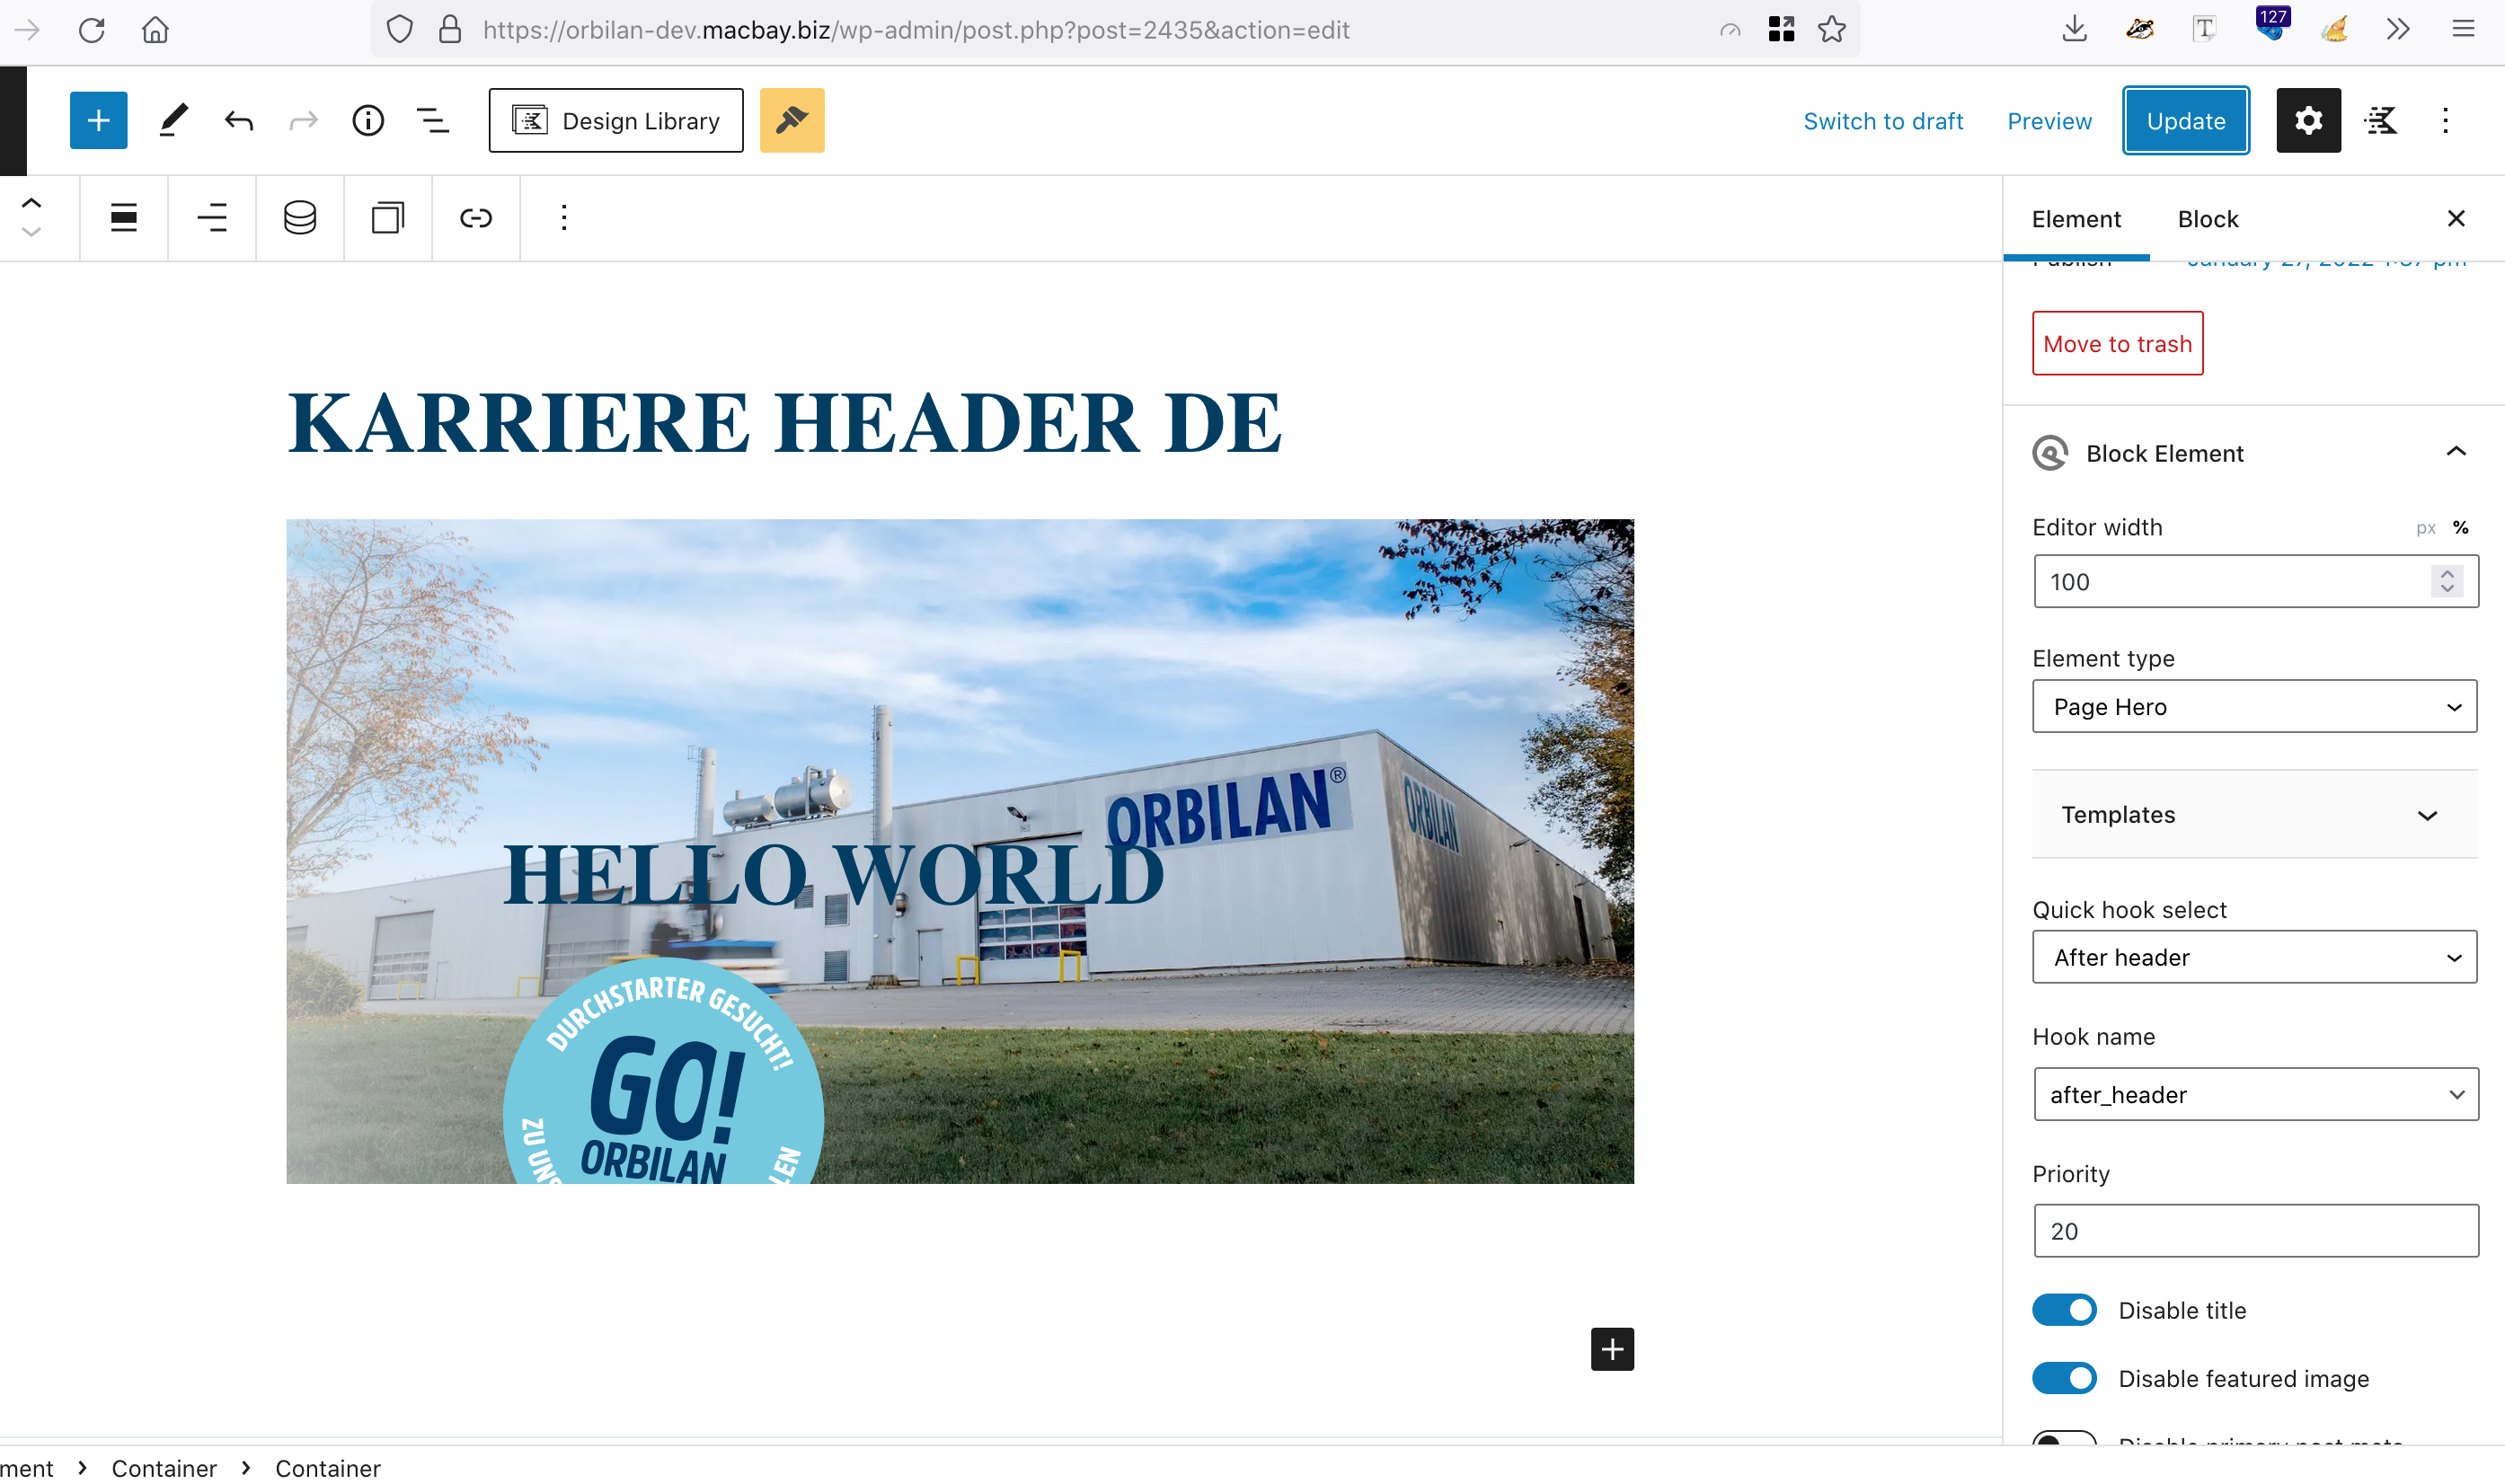
Task: Reload the browser page
Action: tap(91, 30)
